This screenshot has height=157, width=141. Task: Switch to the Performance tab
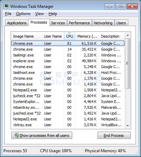[79, 23]
